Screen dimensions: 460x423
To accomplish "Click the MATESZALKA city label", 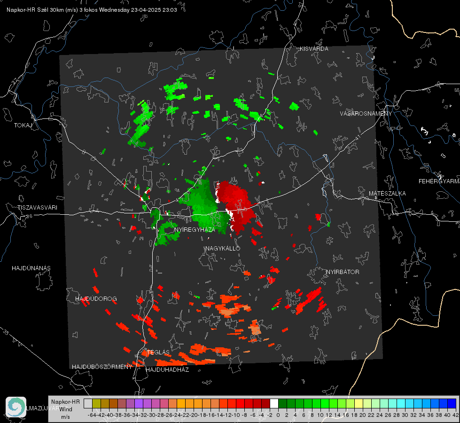I will tap(387, 194).
